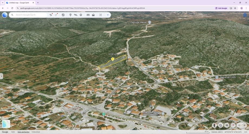
Task: Open a new browser tab
Action: tap(38, 3)
